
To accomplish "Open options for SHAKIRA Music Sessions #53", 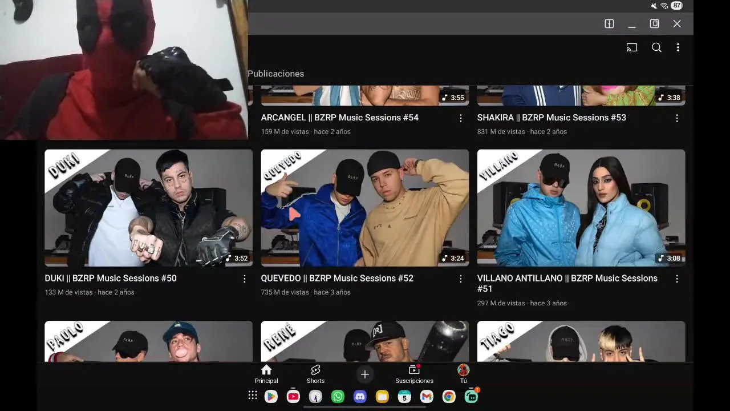I will pos(677,118).
